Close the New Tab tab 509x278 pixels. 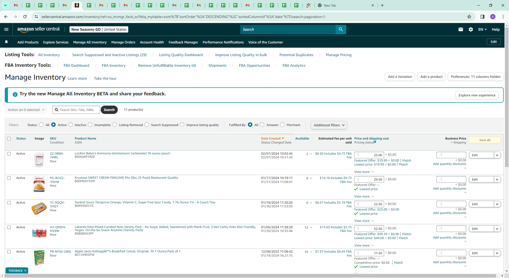tap(373, 5)
